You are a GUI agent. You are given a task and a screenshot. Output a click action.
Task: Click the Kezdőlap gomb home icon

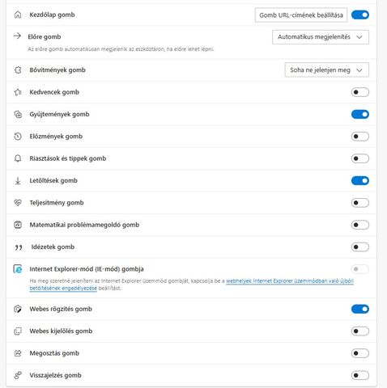(x=18, y=15)
